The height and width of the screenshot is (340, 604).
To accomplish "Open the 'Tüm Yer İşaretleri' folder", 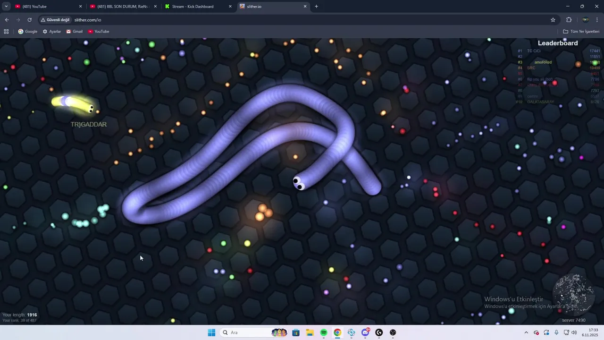I will click(581, 32).
